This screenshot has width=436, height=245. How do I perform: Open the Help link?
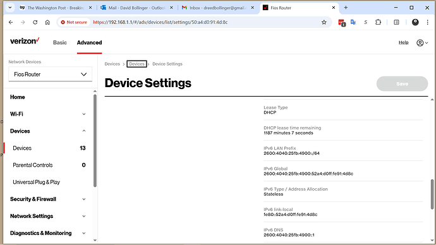(404, 42)
